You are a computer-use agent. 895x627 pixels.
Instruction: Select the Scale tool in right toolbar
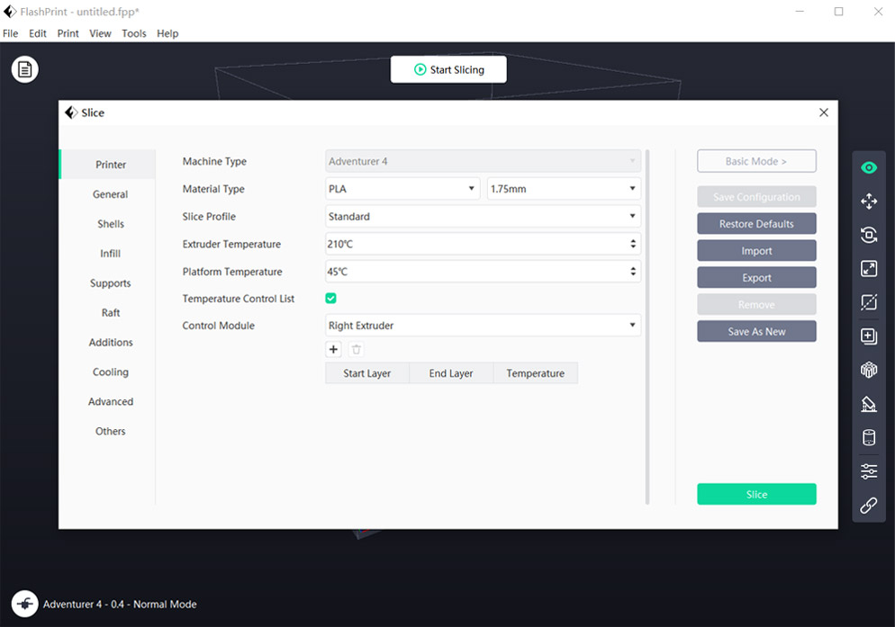pyautogui.click(x=869, y=269)
